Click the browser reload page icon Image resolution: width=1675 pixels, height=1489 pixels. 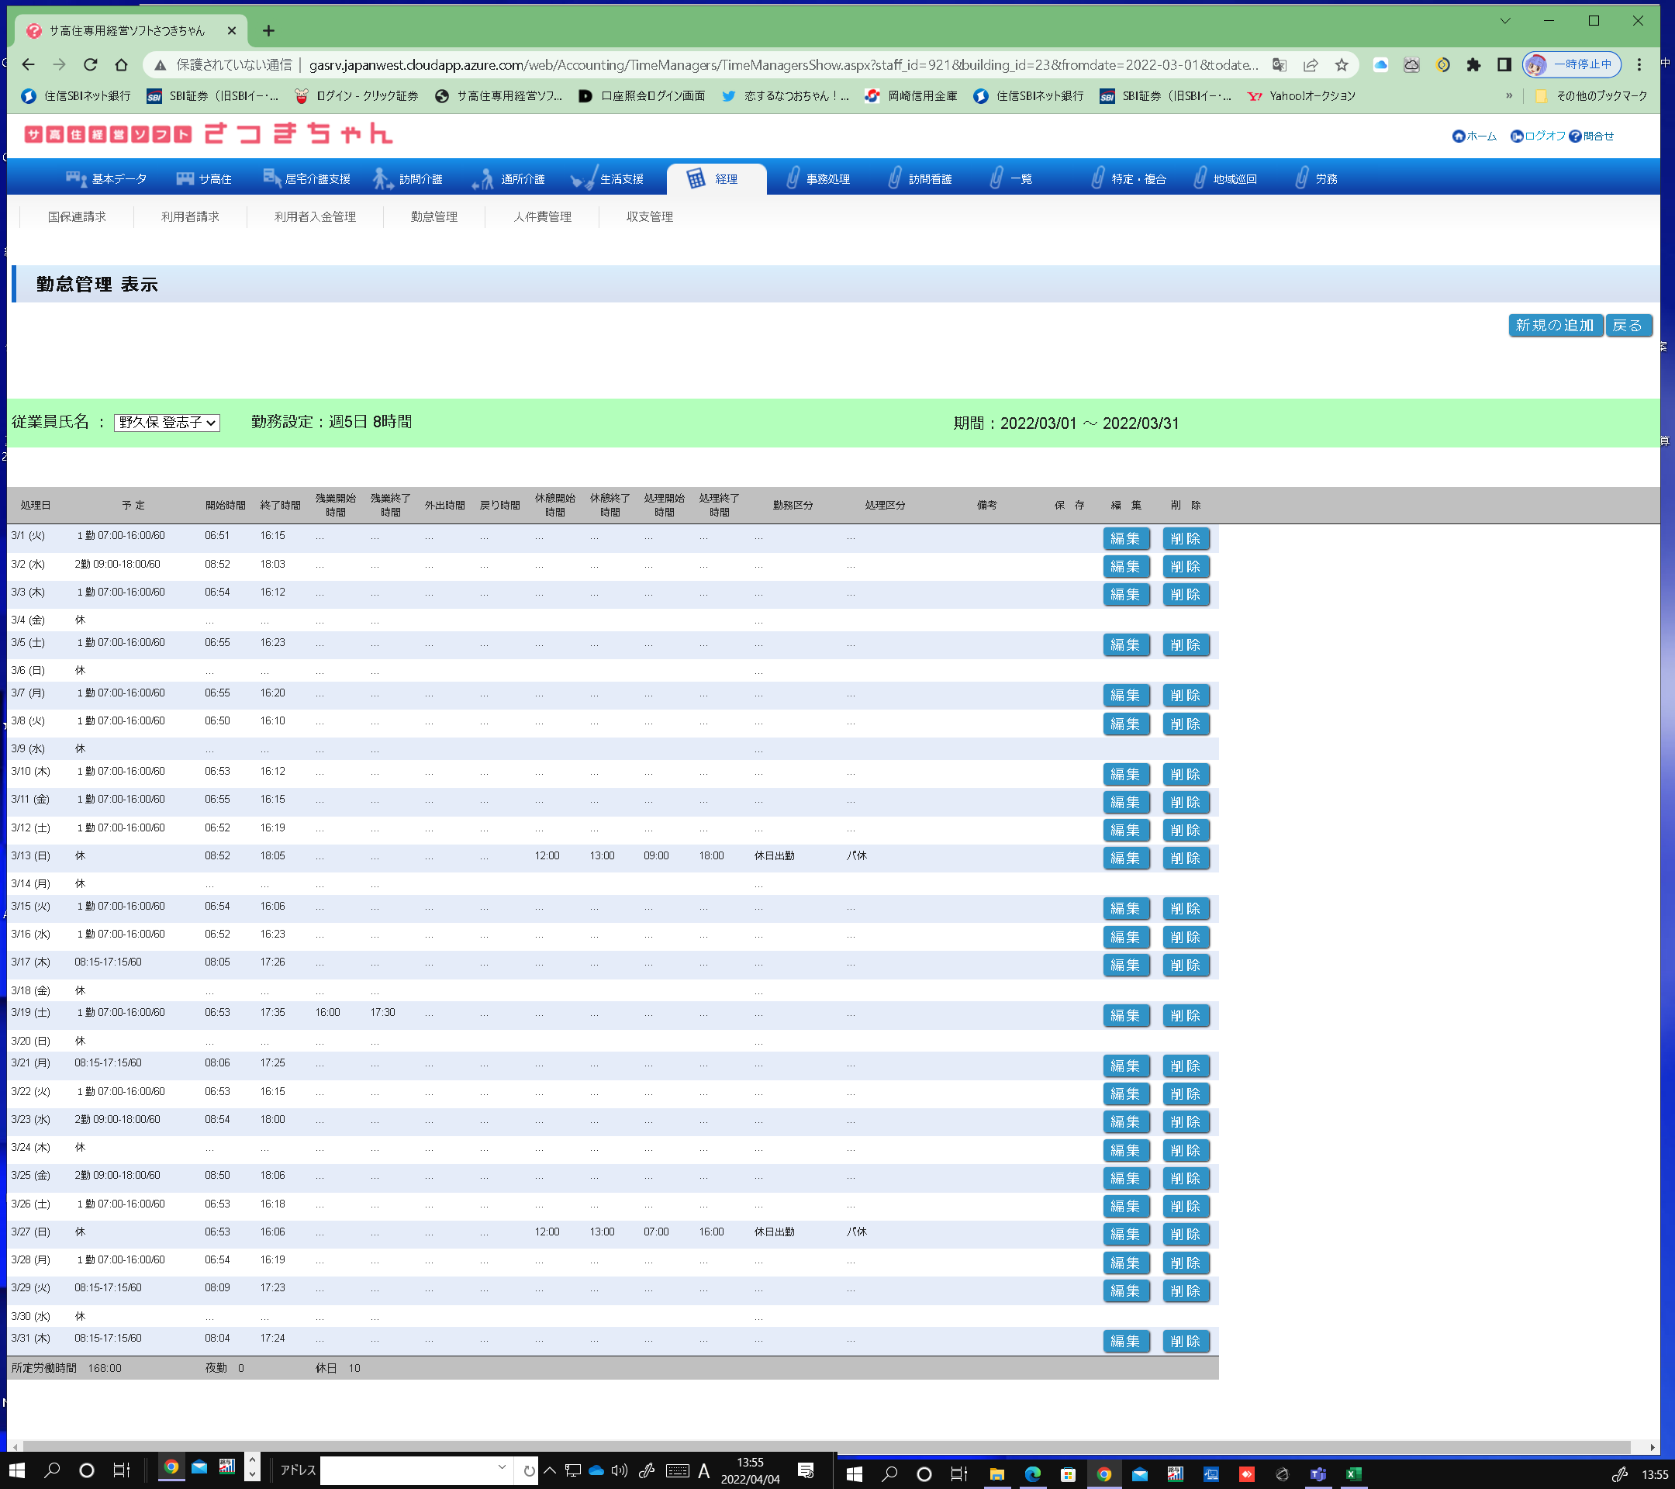[x=90, y=64]
